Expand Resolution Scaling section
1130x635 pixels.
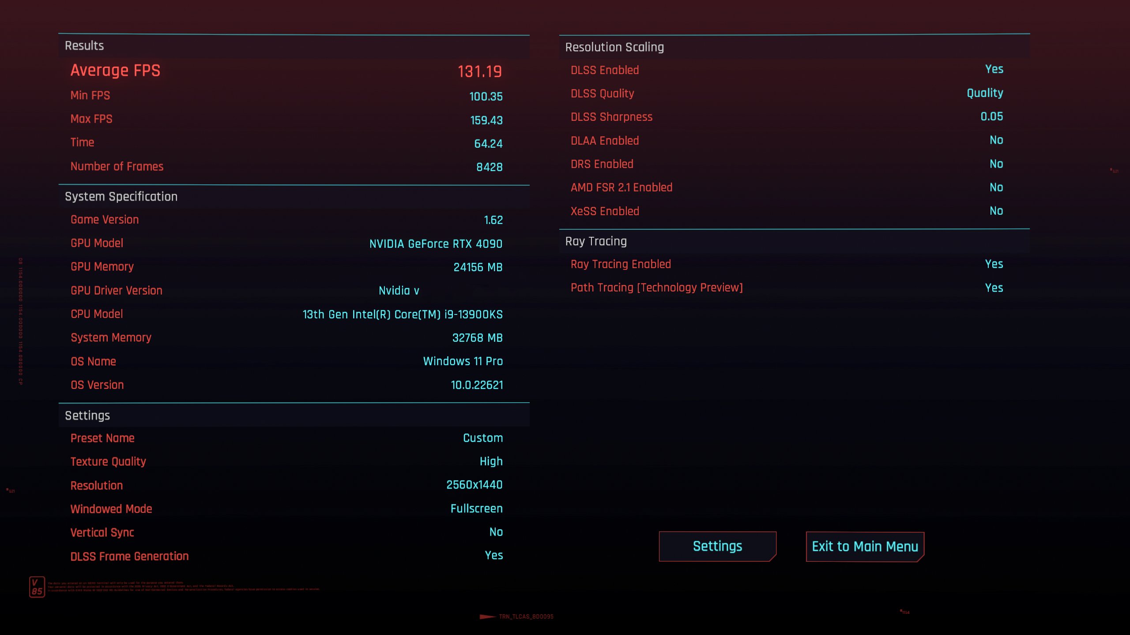pos(614,46)
